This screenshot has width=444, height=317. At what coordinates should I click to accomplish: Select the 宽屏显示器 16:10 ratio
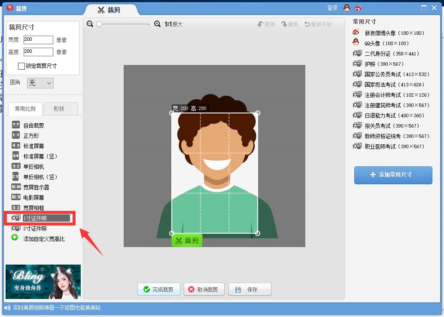tap(30, 187)
